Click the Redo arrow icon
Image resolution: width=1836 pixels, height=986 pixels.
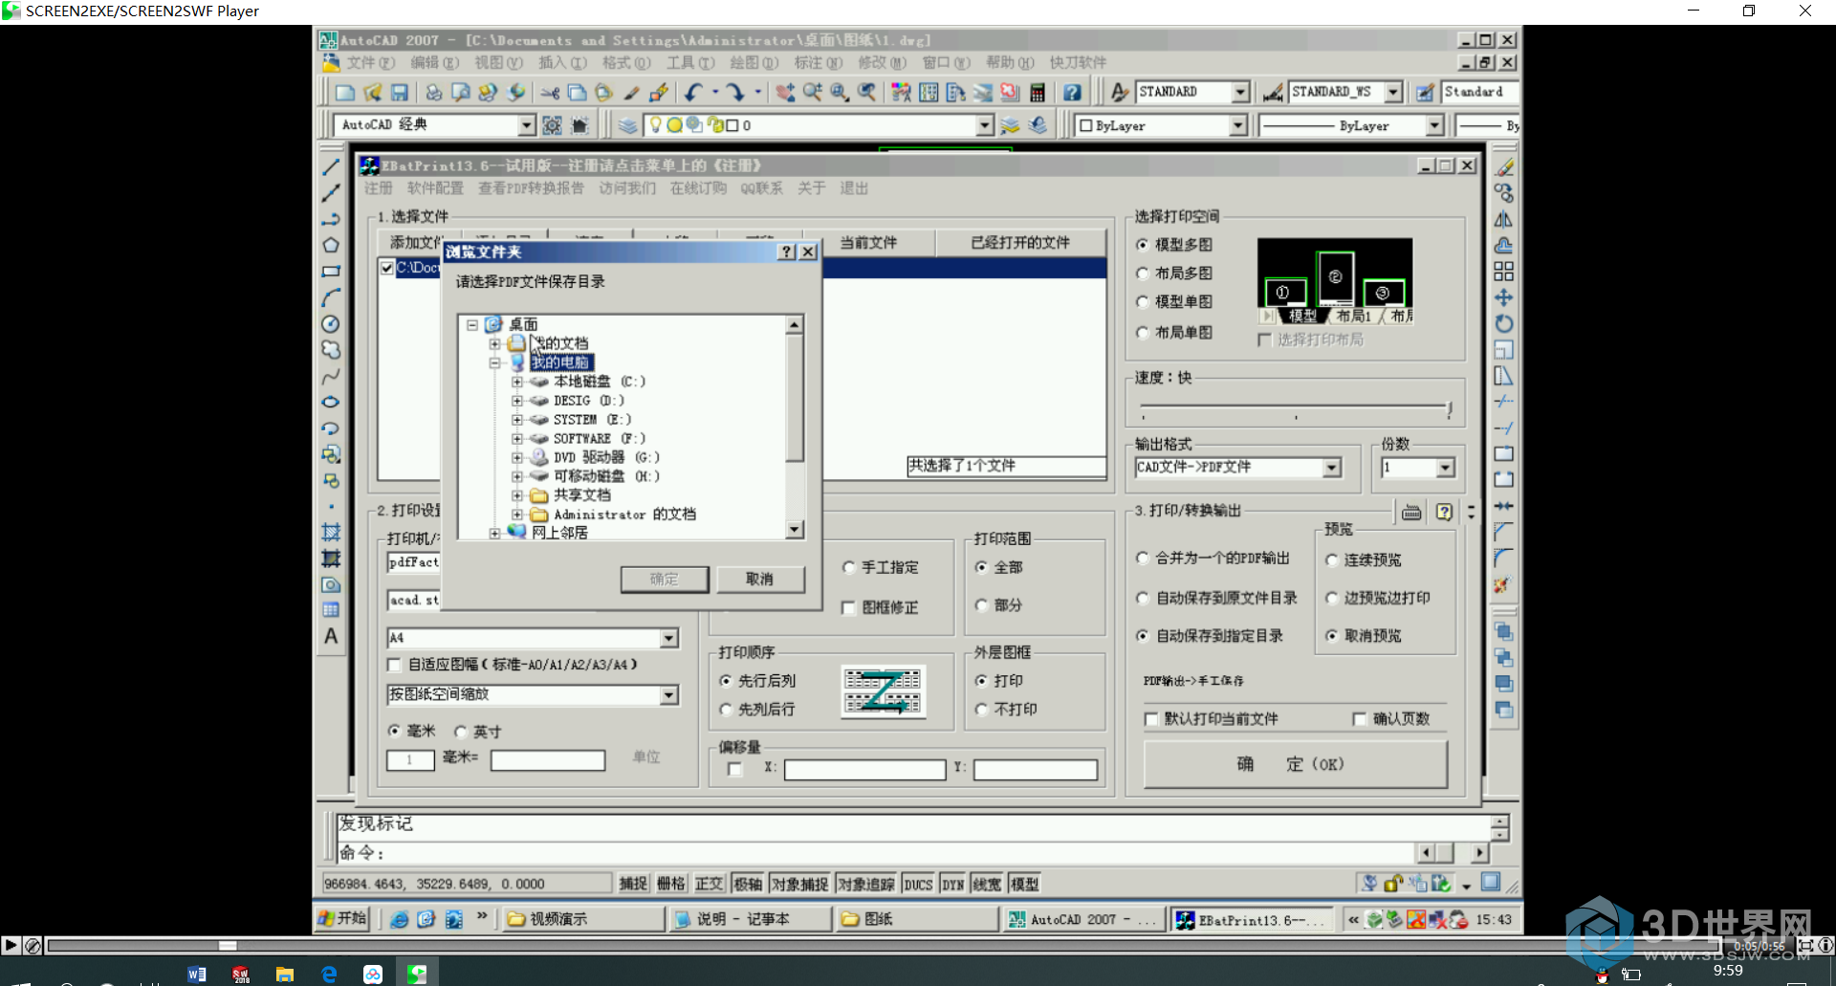coord(734,93)
